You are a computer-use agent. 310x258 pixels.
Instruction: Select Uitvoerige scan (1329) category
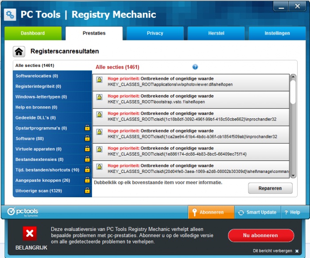click(x=52, y=191)
